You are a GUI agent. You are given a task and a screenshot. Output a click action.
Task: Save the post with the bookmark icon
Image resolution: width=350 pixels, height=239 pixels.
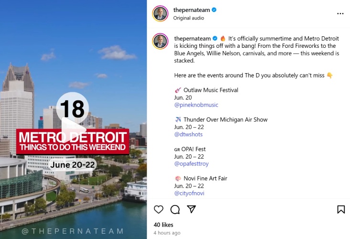click(x=341, y=209)
